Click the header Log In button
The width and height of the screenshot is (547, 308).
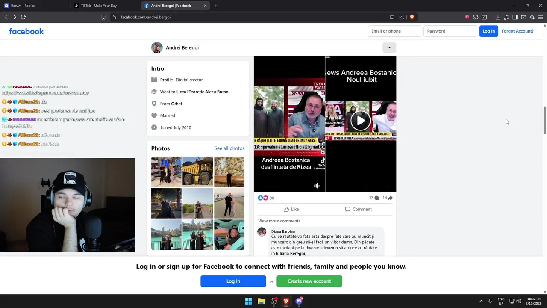click(488, 31)
